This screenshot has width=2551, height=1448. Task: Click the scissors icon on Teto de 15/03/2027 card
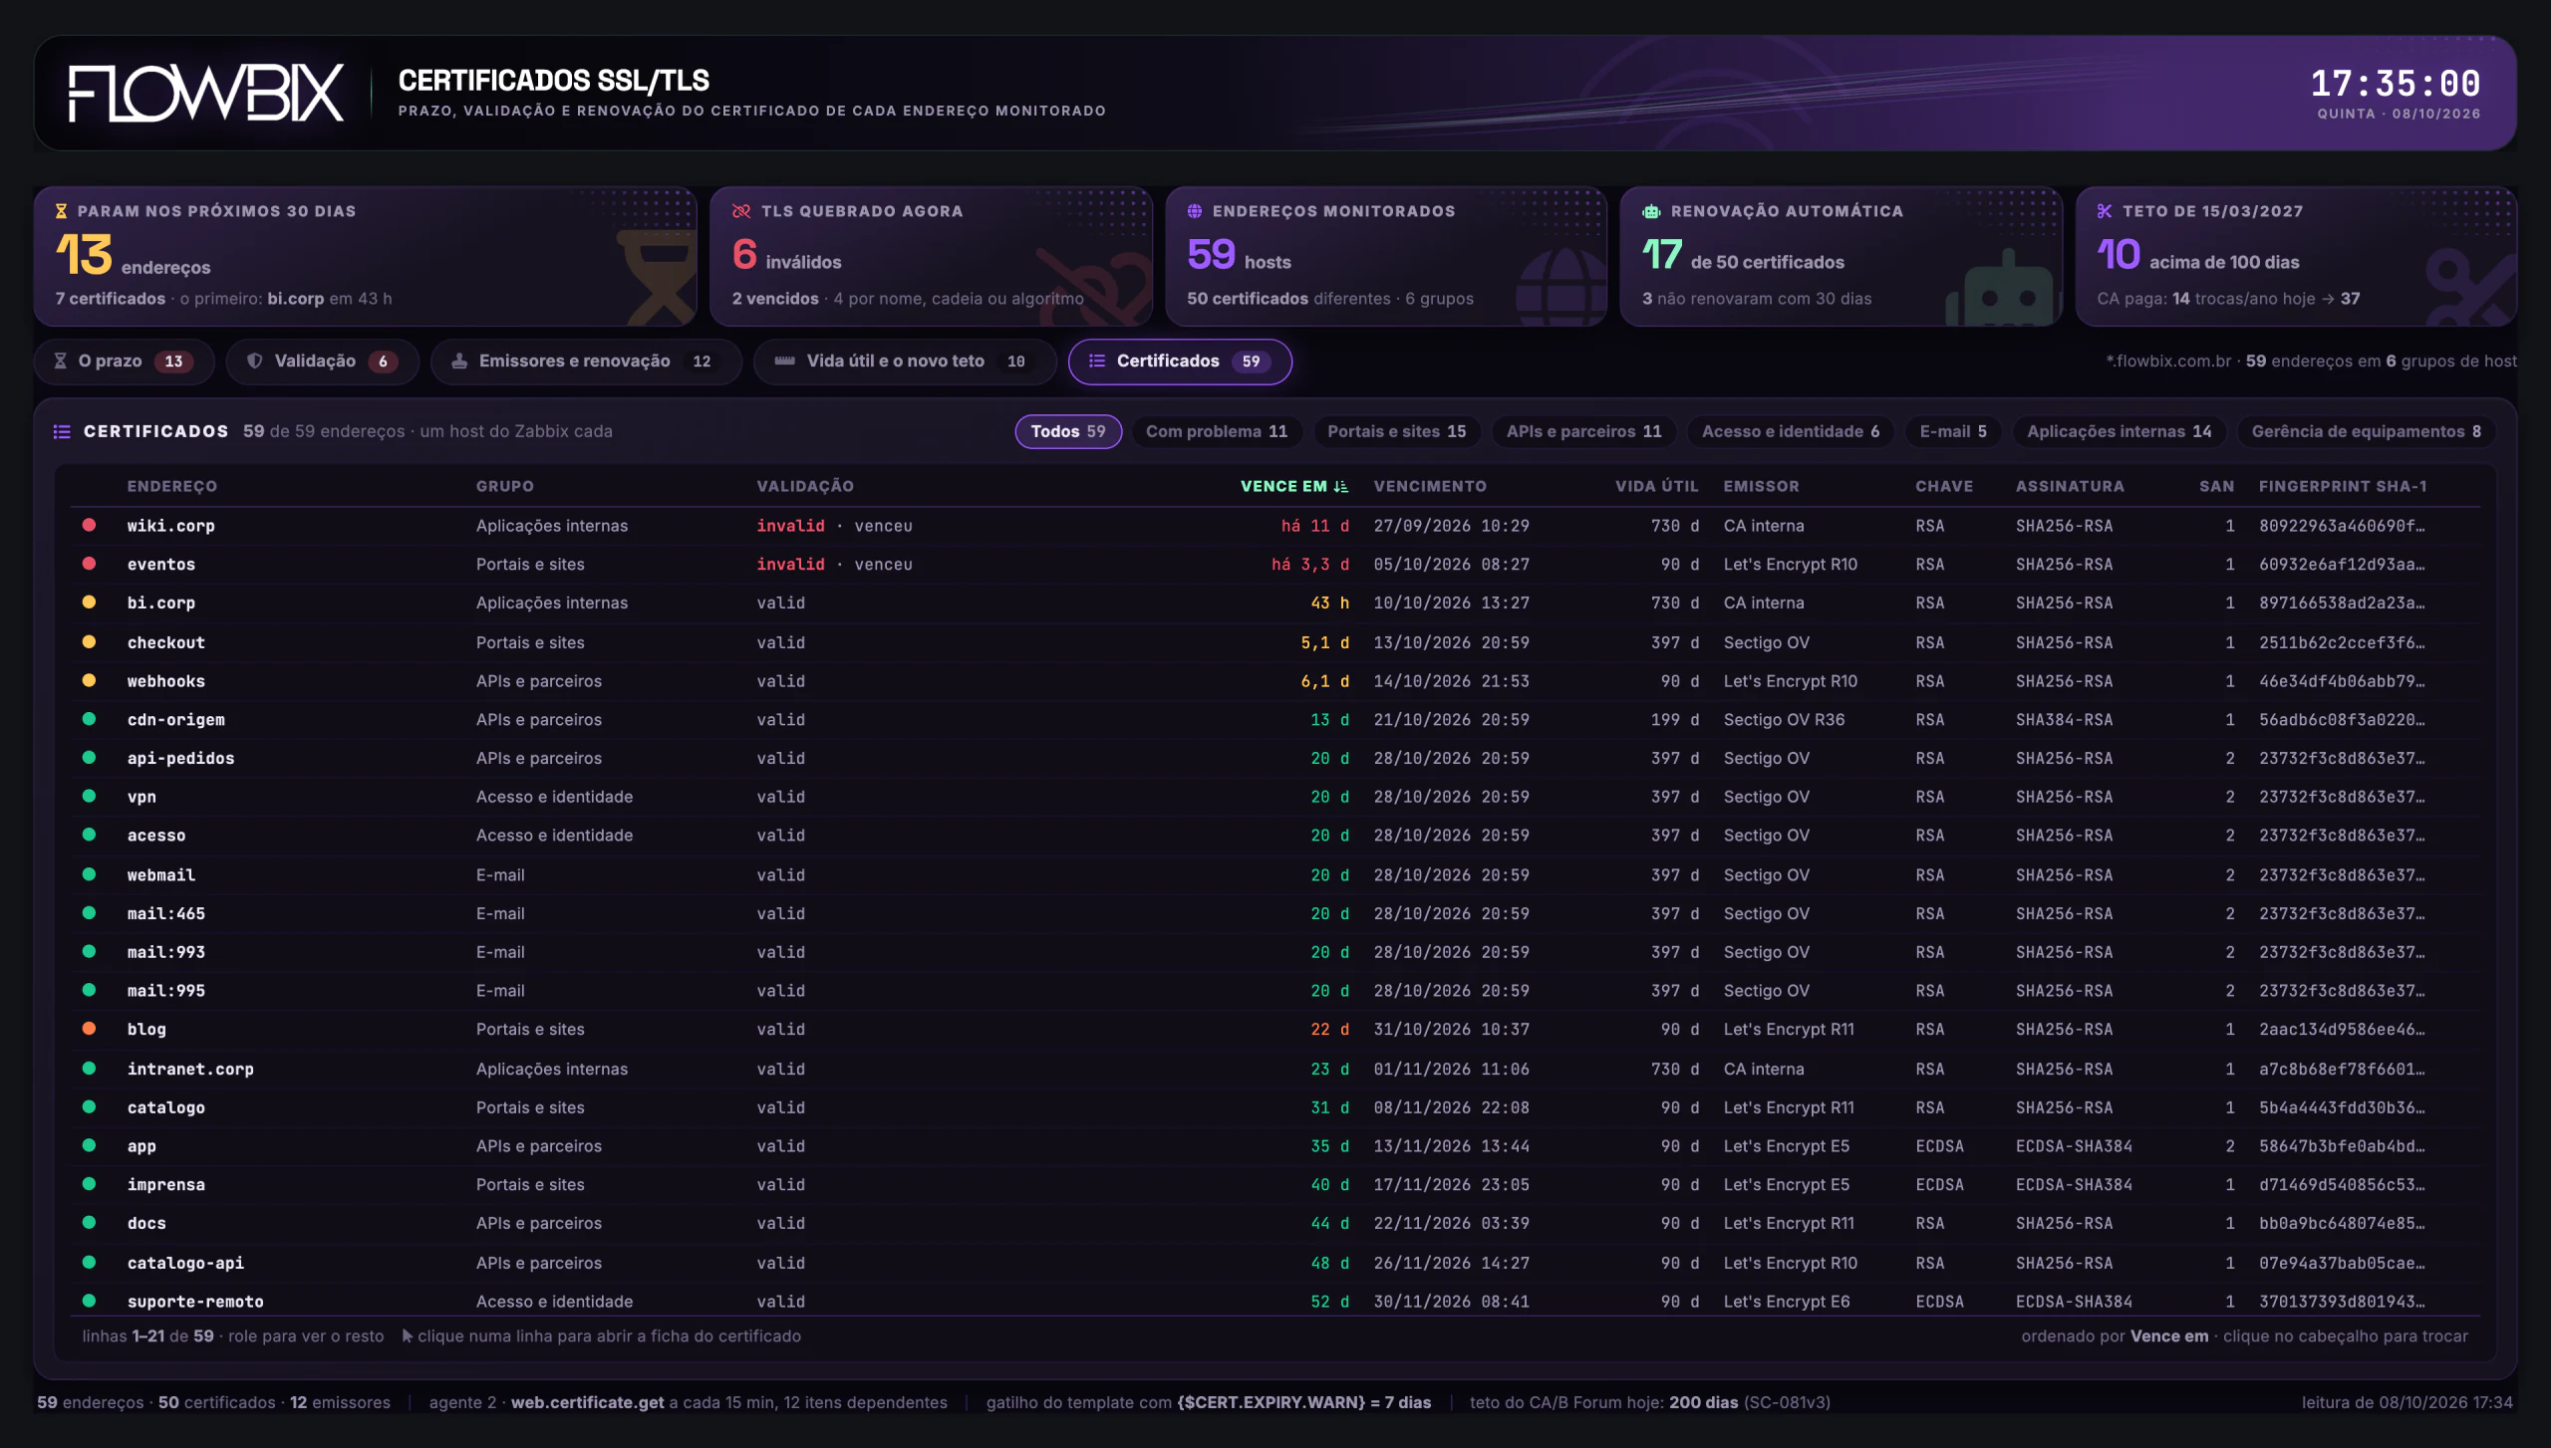pyautogui.click(x=2105, y=211)
